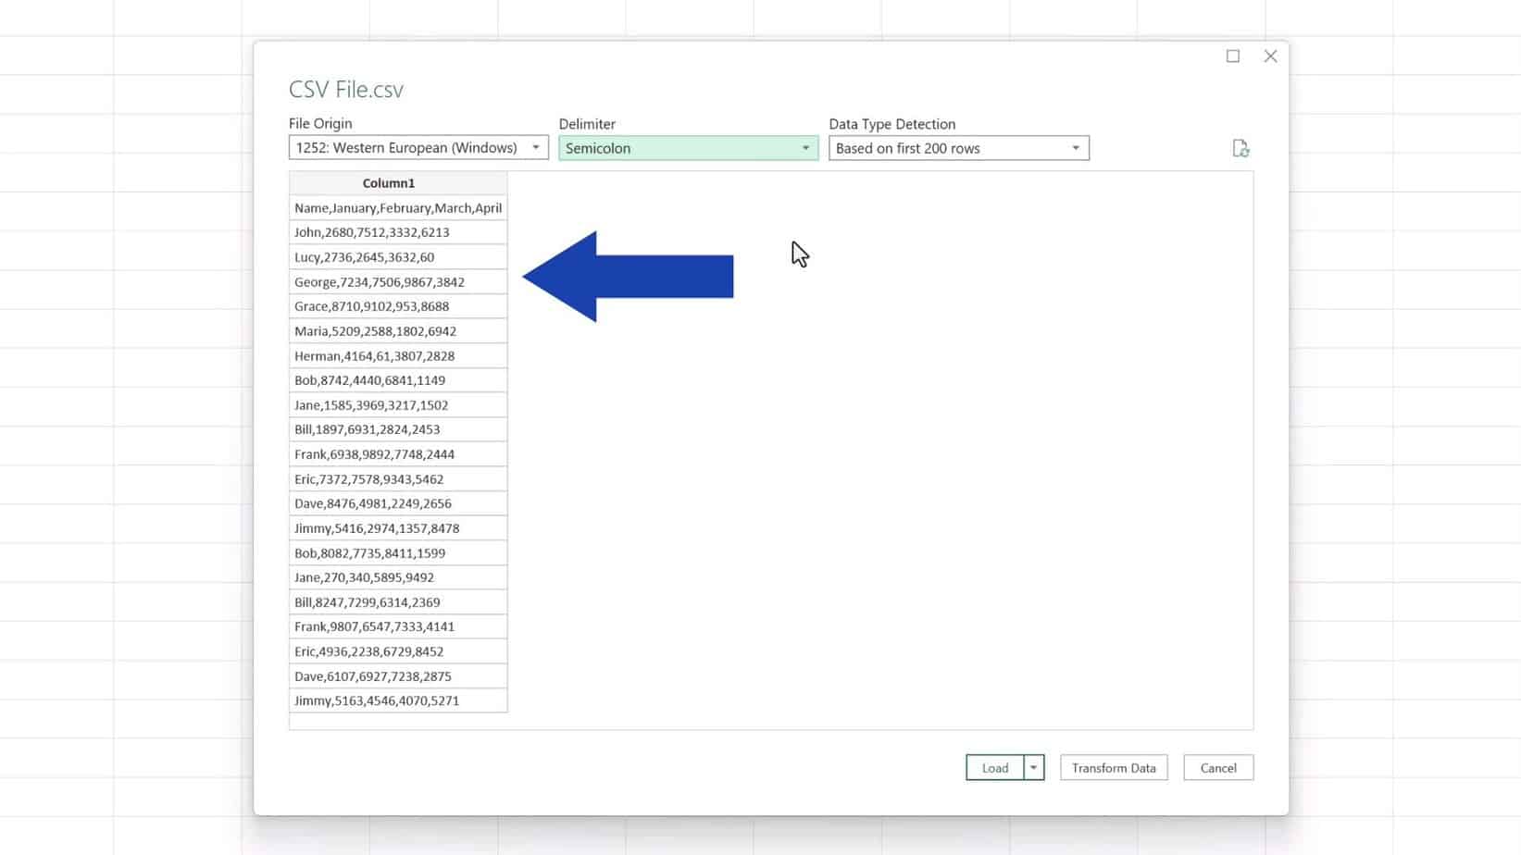Cancel the CSV import dialog
This screenshot has width=1521, height=855.
click(x=1218, y=767)
